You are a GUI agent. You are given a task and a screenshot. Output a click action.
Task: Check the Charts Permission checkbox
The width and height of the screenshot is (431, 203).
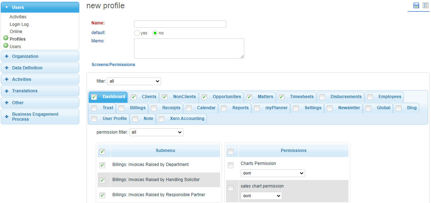click(x=231, y=165)
